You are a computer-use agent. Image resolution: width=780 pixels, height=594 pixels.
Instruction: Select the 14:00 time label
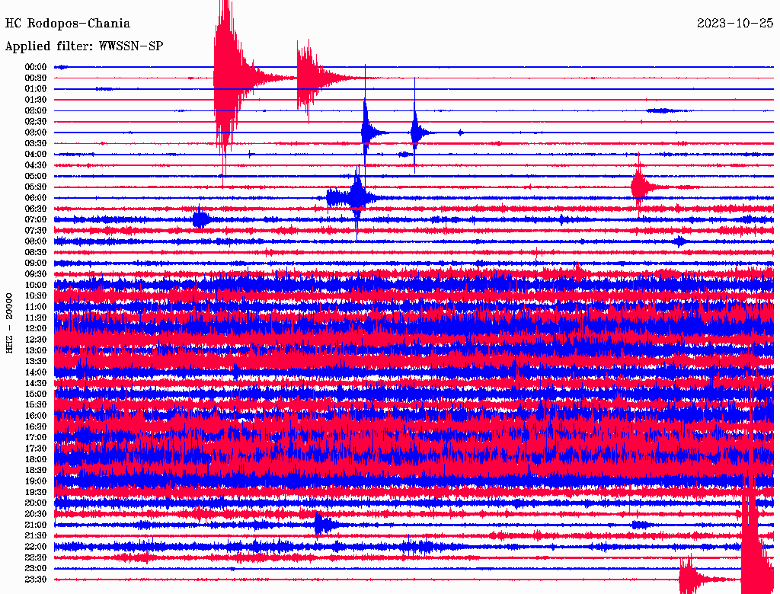tap(36, 372)
